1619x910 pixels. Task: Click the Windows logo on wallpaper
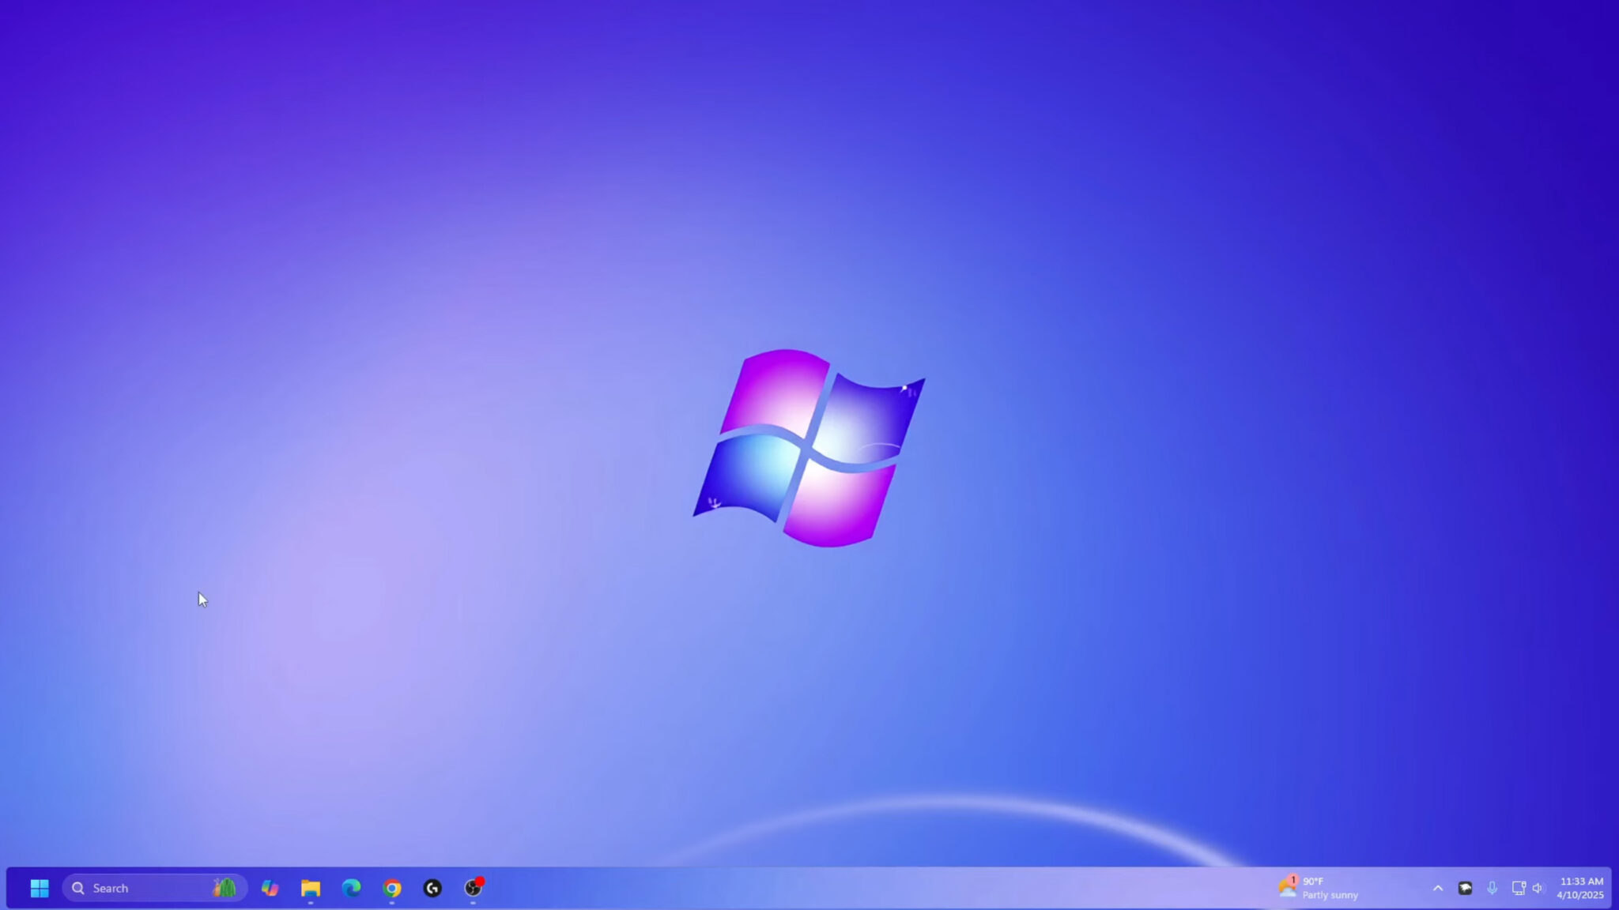tap(809, 448)
